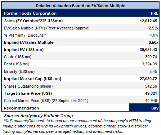This screenshot has width=161, height=135.
Task: Select the Target Share Price label
Action: (28, 93)
